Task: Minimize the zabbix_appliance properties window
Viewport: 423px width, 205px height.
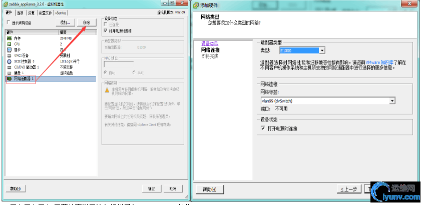Action: coord(164,3)
